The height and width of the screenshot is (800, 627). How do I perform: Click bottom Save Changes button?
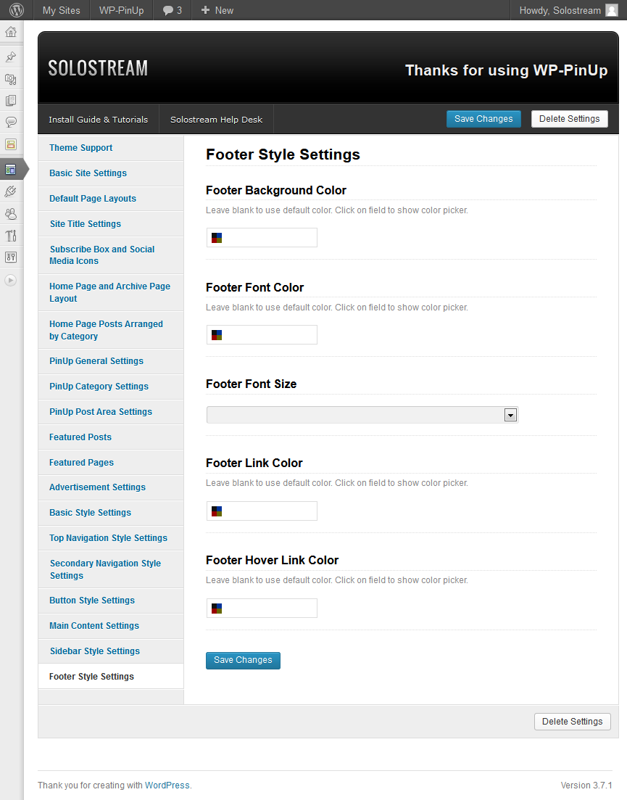(x=243, y=660)
